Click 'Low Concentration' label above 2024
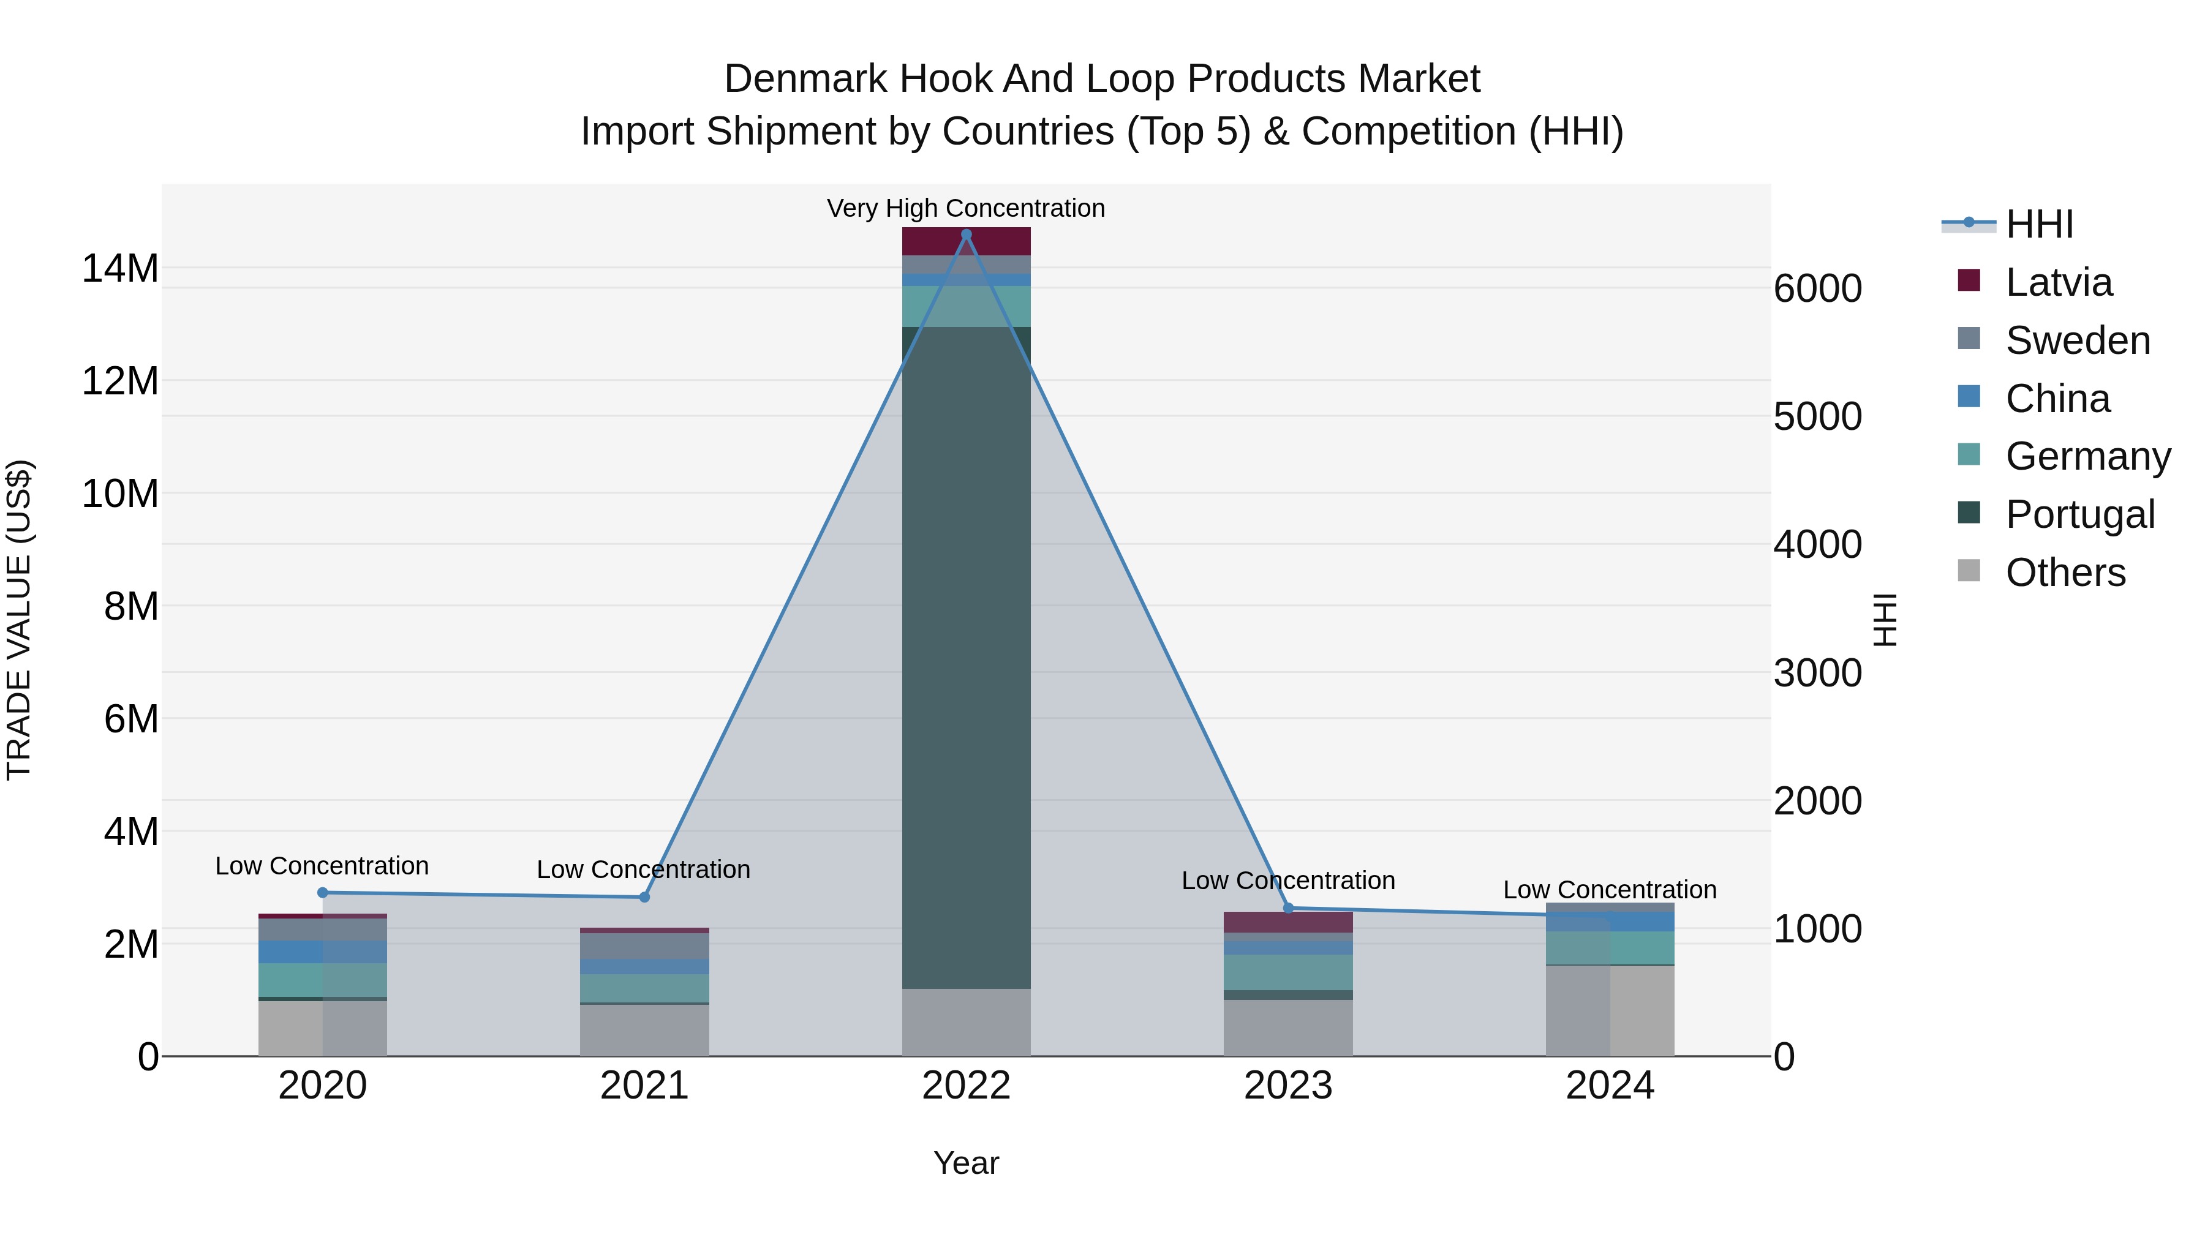Viewport: 2205px width, 1240px height. click(1610, 890)
